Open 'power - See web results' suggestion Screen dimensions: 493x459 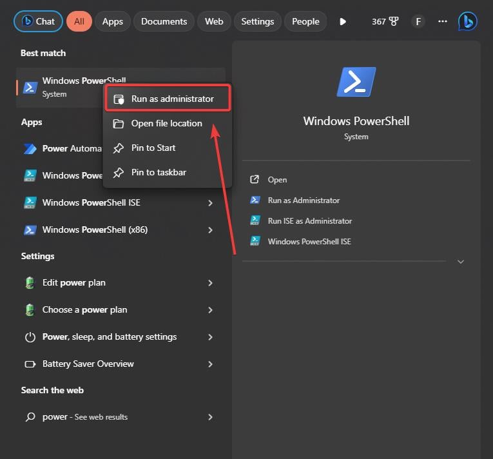(x=121, y=416)
